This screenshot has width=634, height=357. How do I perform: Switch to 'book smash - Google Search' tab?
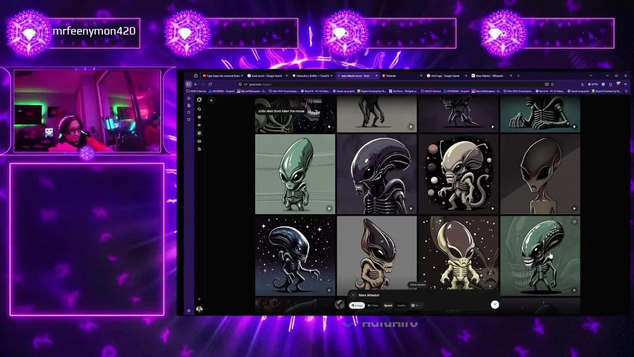[x=268, y=75]
